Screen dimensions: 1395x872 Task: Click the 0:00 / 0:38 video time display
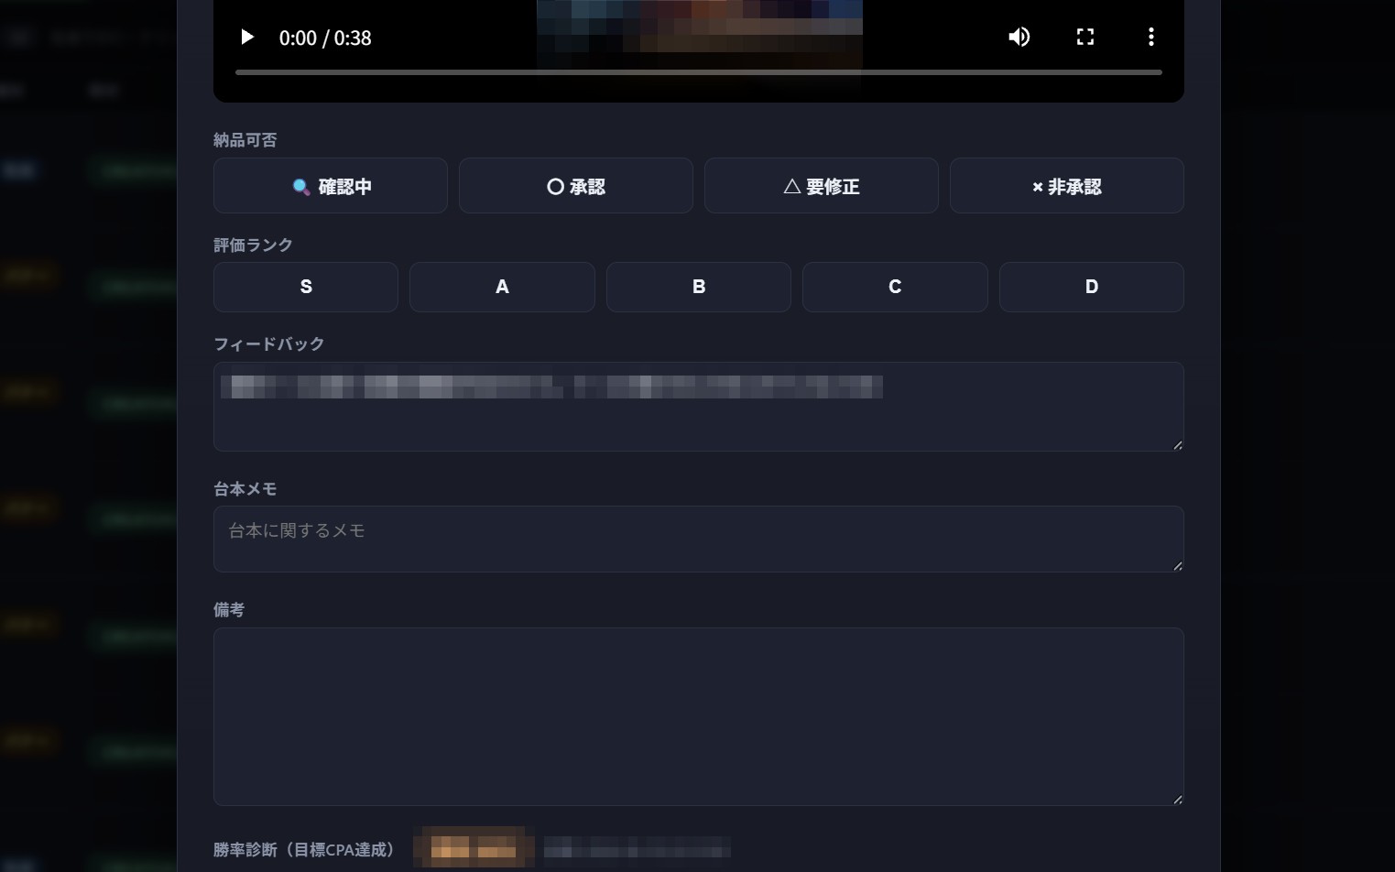pyautogui.click(x=325, y=38)
